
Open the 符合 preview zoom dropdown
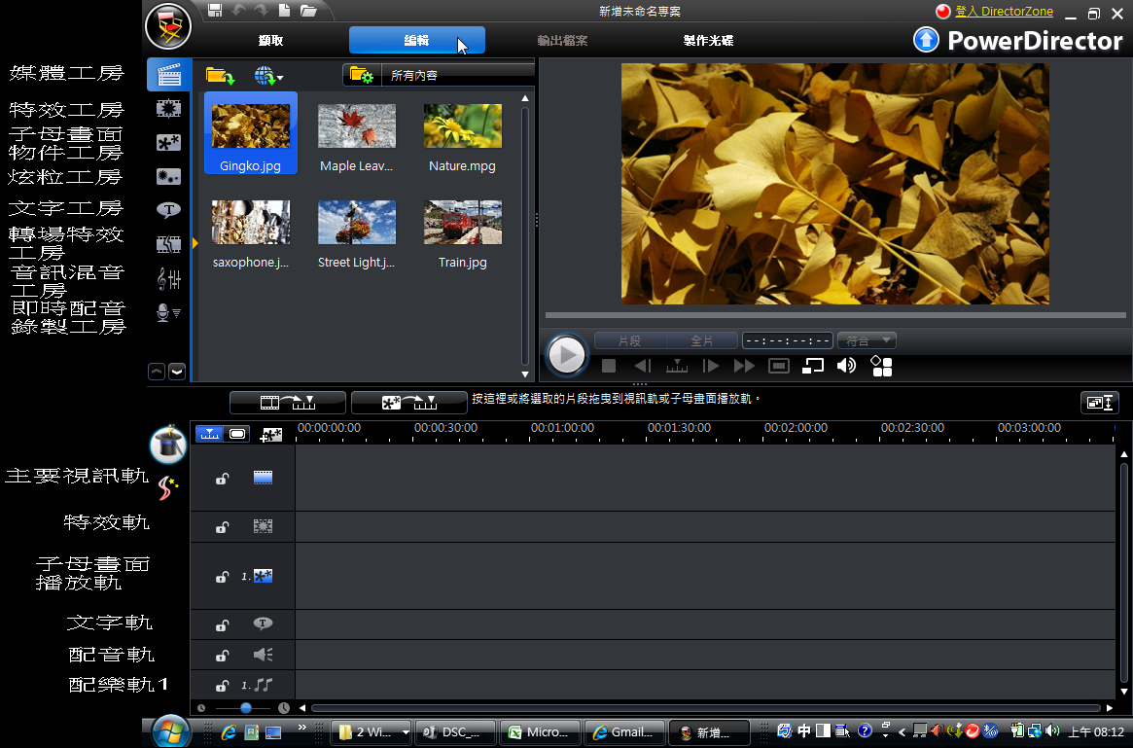[867, 340]
